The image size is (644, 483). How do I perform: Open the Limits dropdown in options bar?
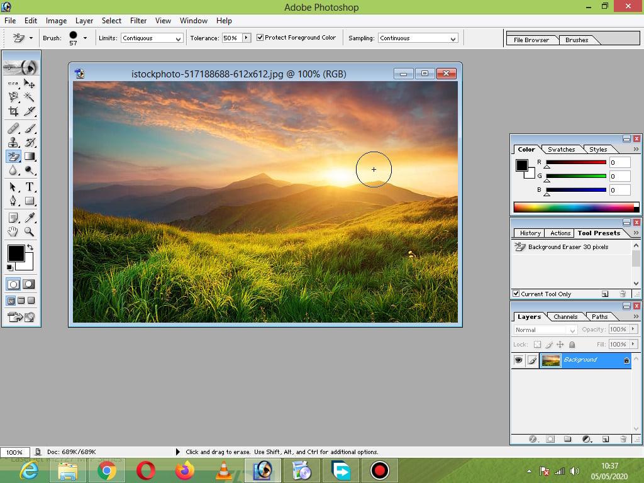tap(151, 38)
